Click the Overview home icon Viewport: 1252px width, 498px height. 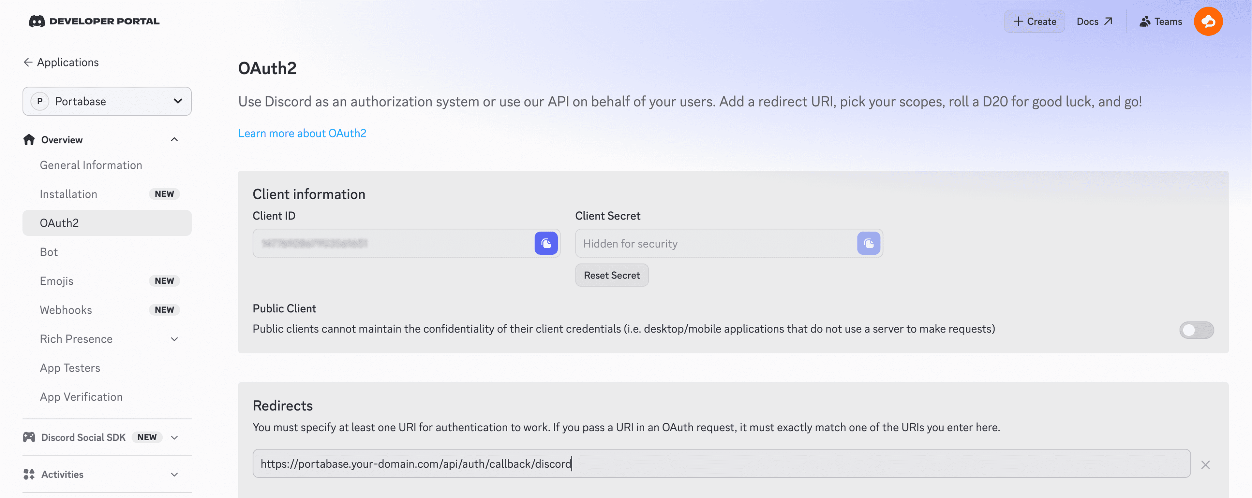[x=29, y=139]
